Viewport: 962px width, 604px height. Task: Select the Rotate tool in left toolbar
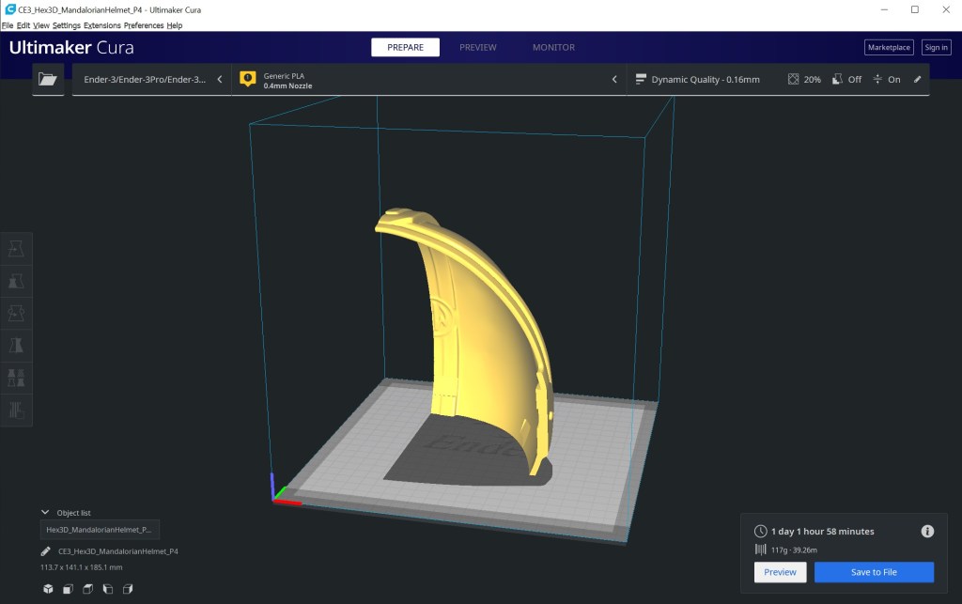16,313
